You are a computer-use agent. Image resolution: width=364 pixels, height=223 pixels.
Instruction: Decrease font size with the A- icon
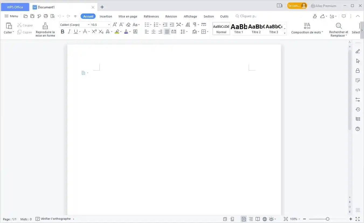click(x=122, y=25)
